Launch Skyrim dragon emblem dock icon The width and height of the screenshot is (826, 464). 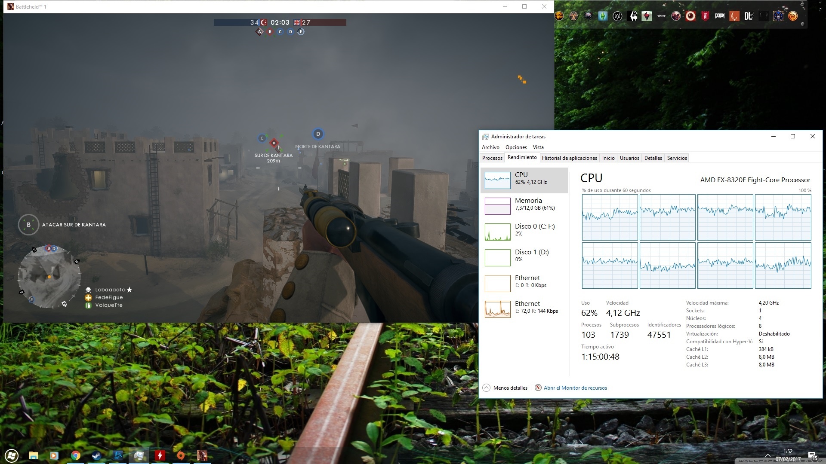pyautogui.click(x=632, y=16)
